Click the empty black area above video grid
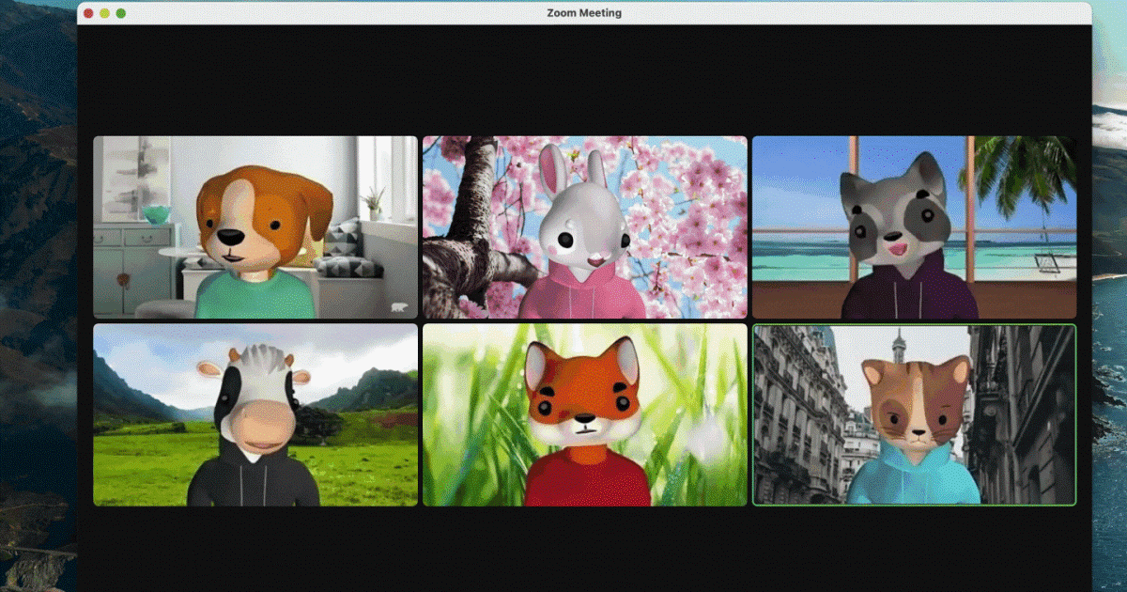Screen dimensions: 1127x592 [582, 80]
